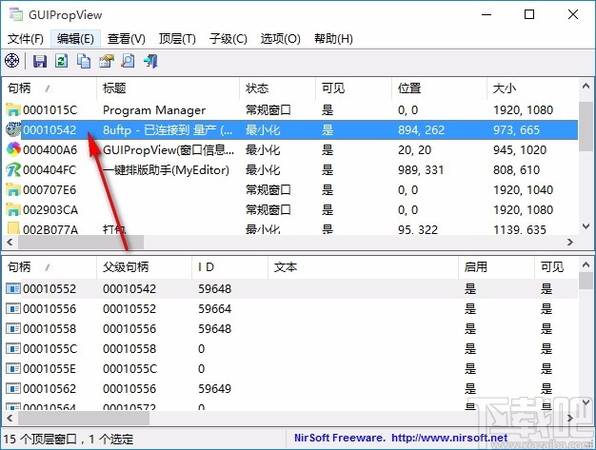Sort child list by 文本 column header
Viewport: 596px width, 450px height.
363,267
